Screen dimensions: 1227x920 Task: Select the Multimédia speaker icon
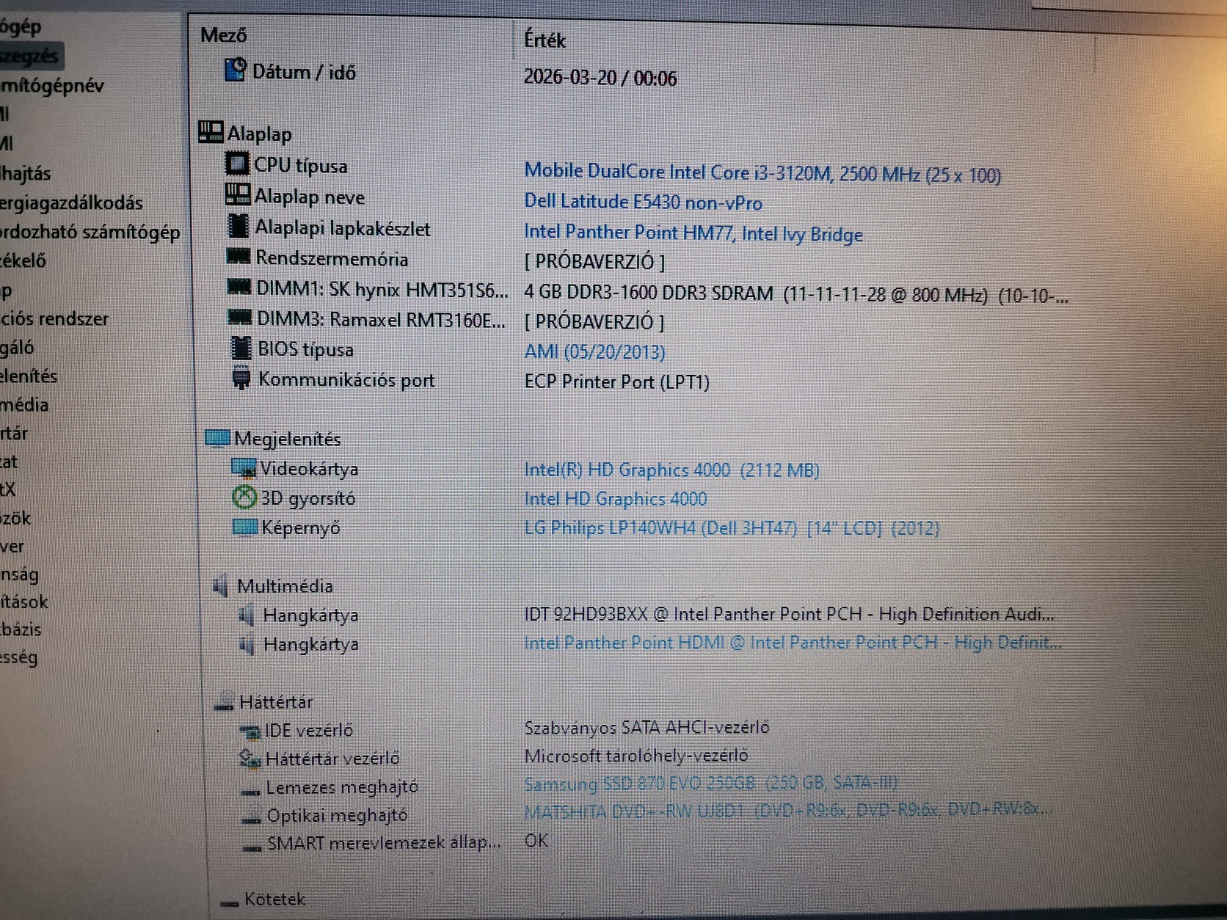coord(220,585)
